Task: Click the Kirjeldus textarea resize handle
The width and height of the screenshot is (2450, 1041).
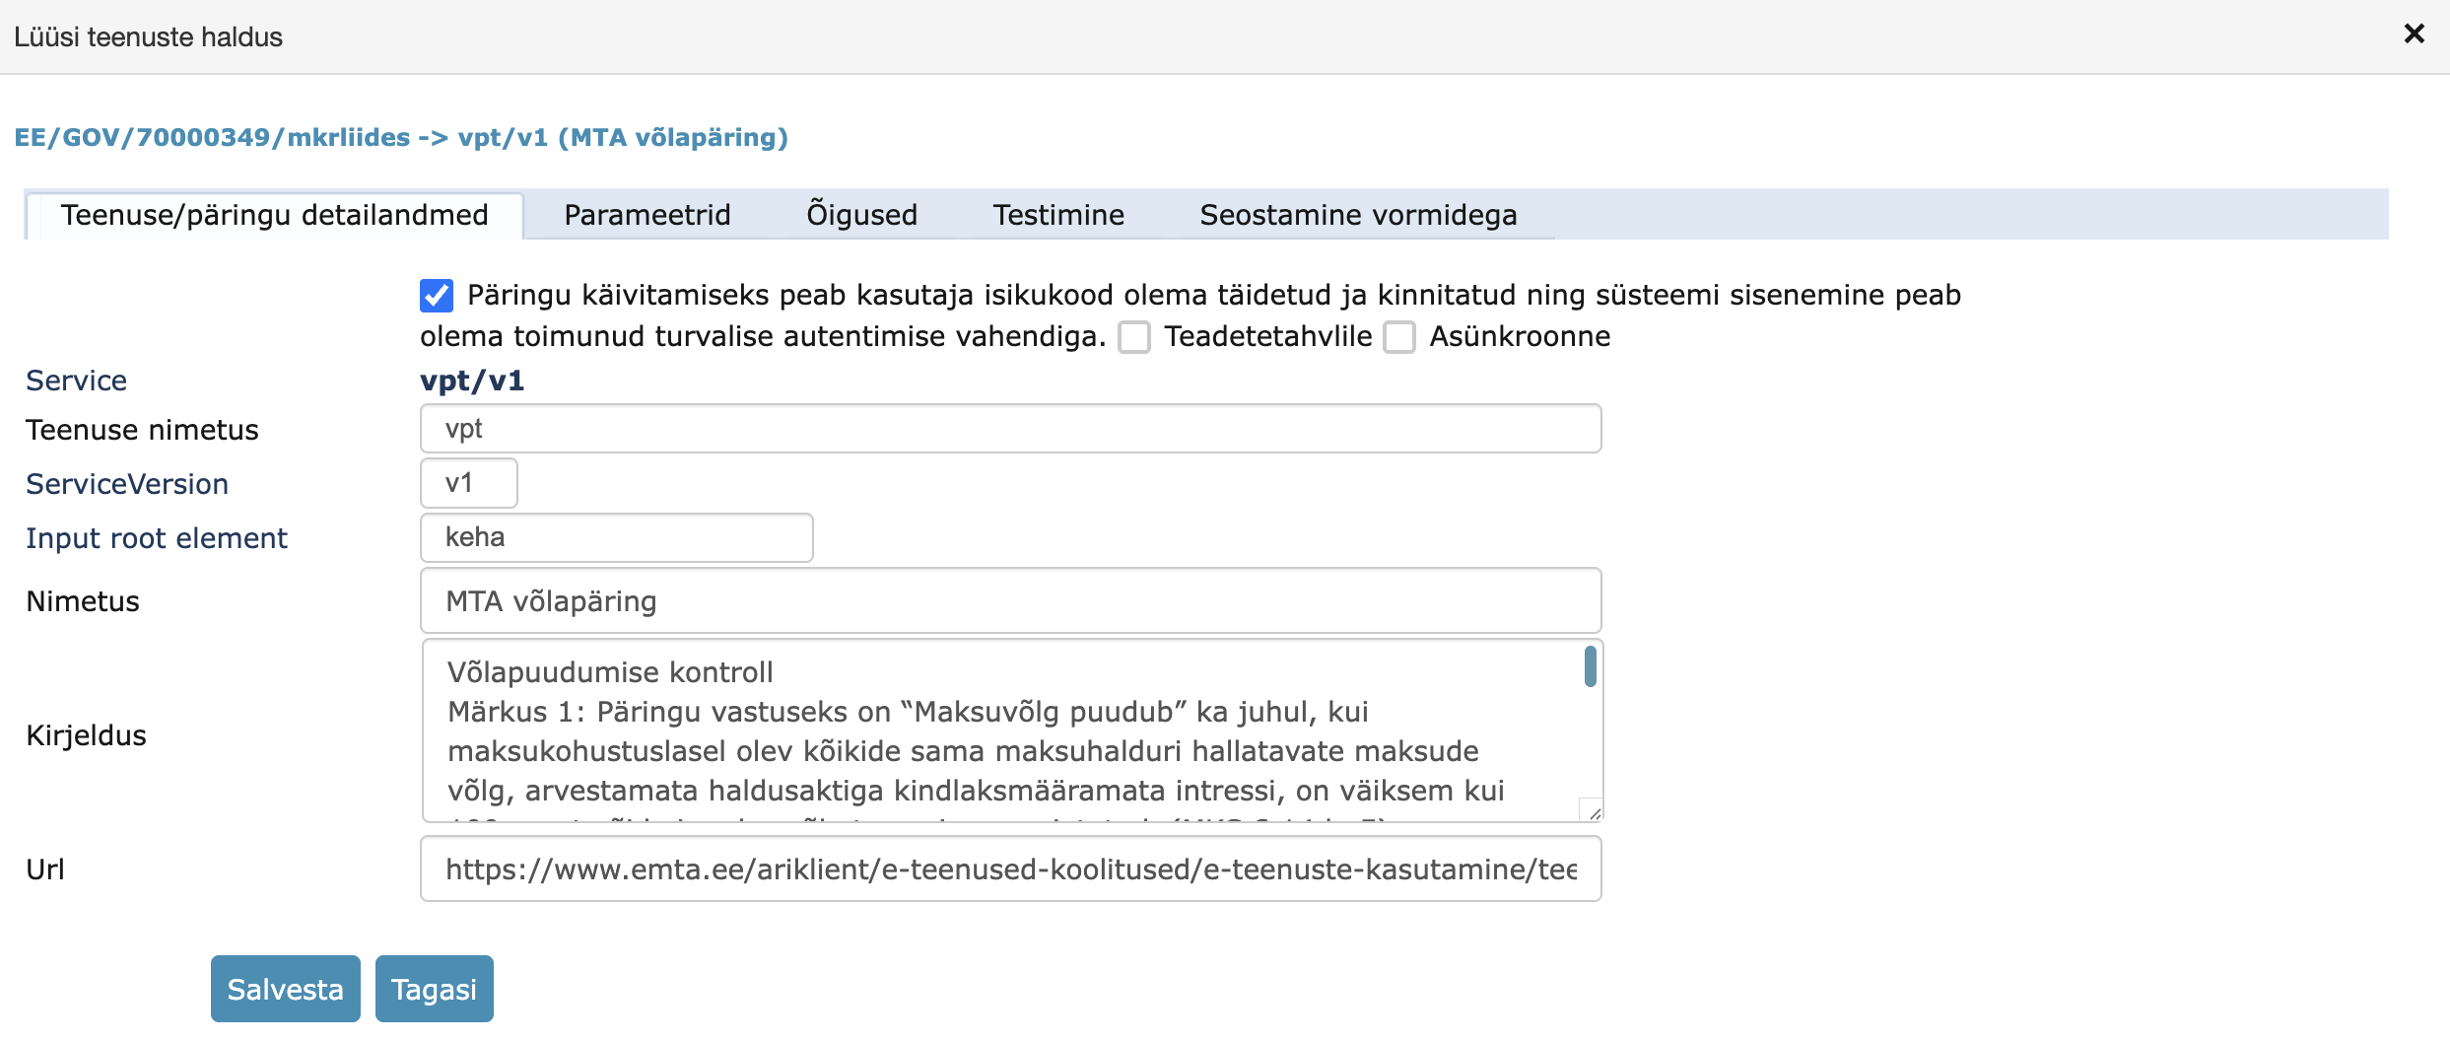Action: [x=1594, y=812]
